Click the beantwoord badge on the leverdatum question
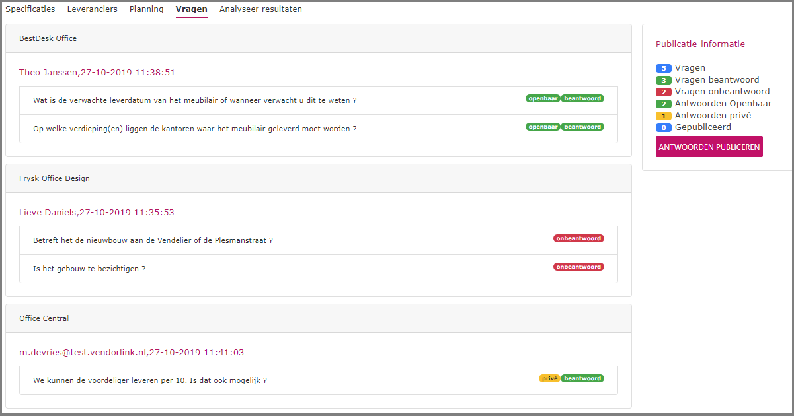Screen dimensions: 794x416 pos(582,98)
